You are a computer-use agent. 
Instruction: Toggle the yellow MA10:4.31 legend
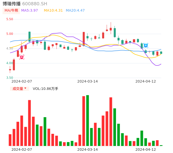click(53, 11)
